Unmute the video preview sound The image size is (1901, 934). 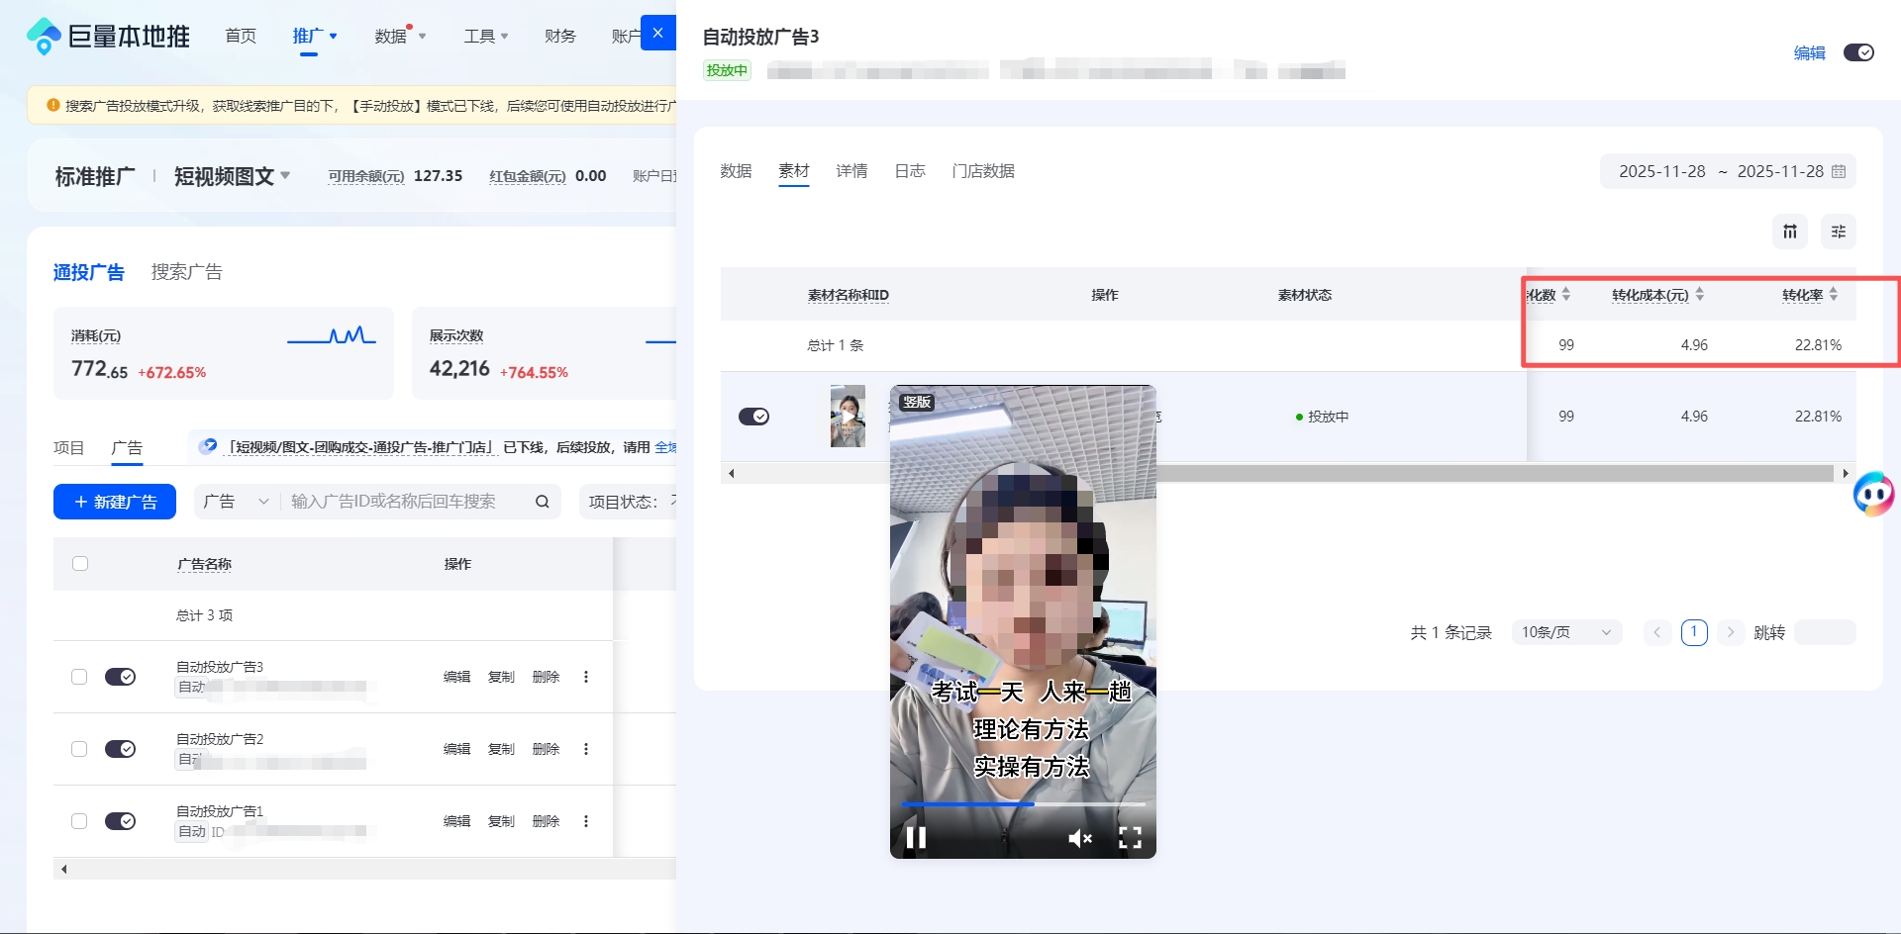(x=1079, y=839)
